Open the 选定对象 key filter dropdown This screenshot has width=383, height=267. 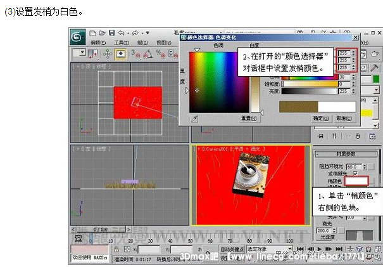[290, 249]
